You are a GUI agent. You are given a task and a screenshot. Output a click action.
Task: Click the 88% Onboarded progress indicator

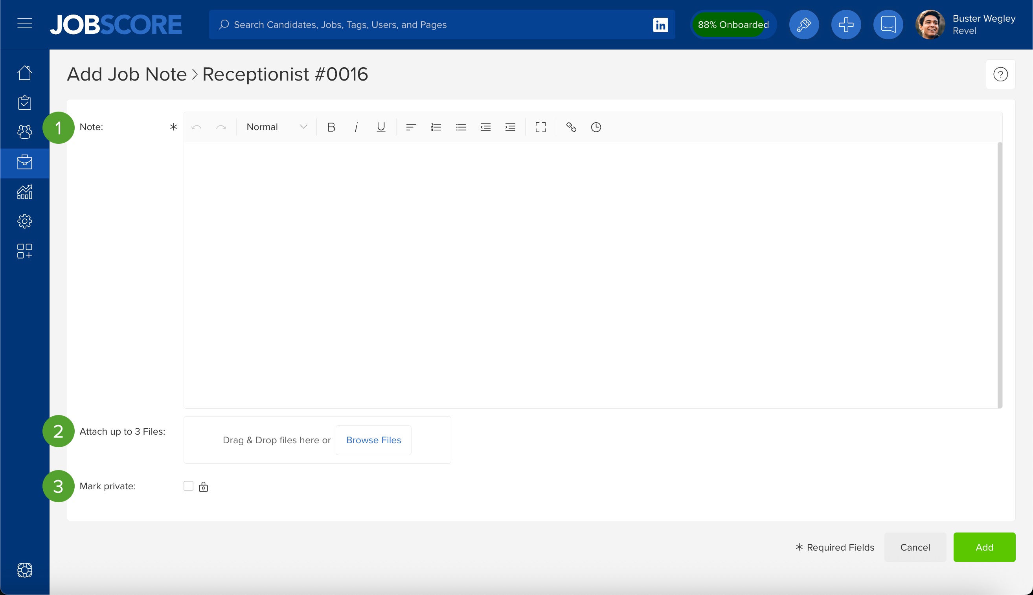pyautogui.click(x=733, y=24)
